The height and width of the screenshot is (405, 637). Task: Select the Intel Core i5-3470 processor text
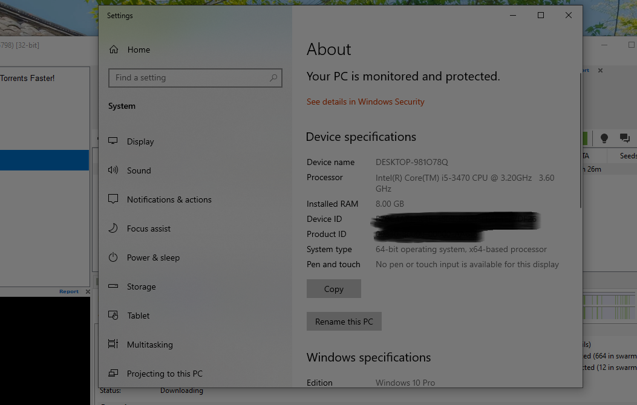(465, 183)
